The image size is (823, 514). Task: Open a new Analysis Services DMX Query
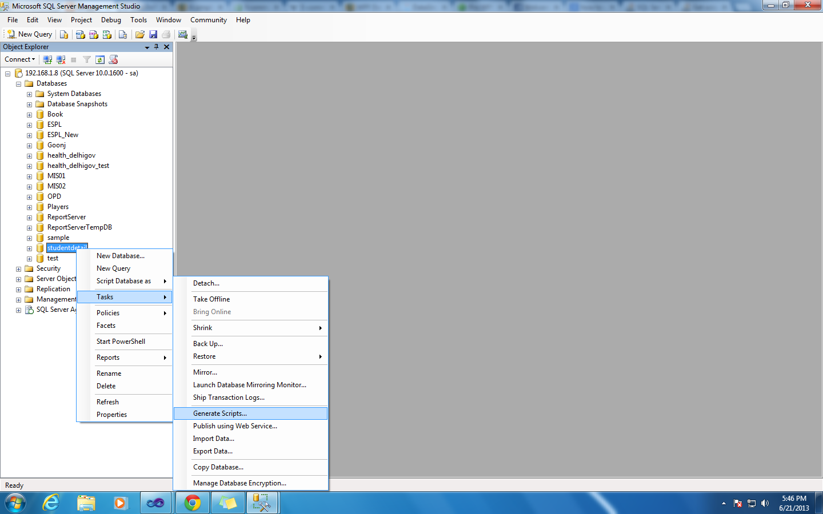pos(94,34)
